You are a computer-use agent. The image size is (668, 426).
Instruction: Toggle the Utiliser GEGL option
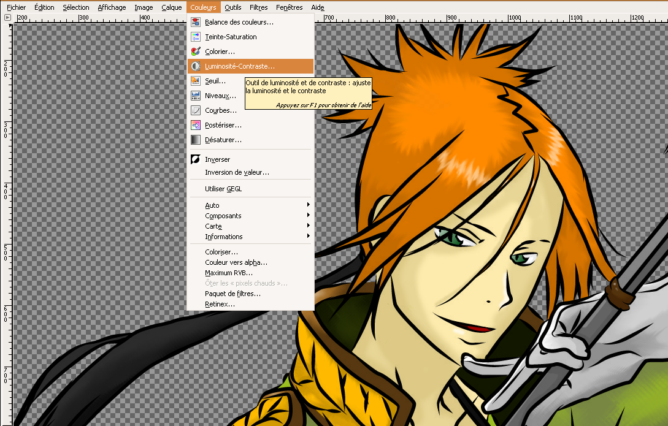click(223, 189)
